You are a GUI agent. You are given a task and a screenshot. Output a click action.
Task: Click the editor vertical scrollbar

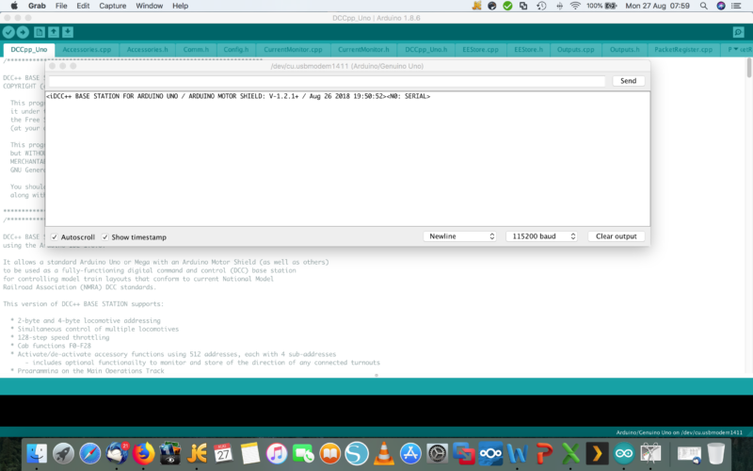[x=749, y=67]
